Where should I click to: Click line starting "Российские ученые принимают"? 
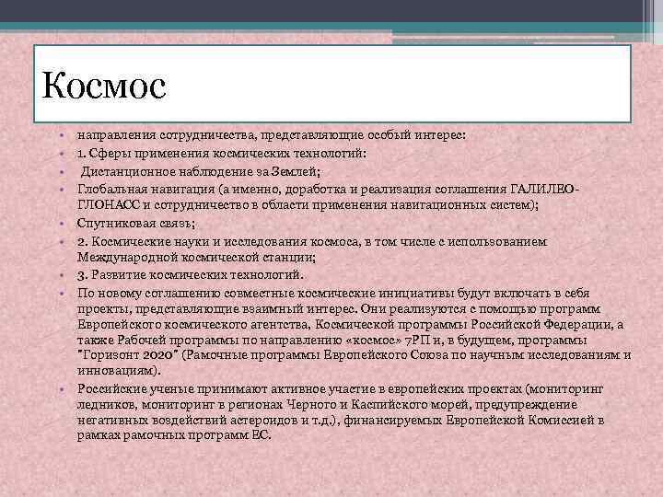(341, 389)
